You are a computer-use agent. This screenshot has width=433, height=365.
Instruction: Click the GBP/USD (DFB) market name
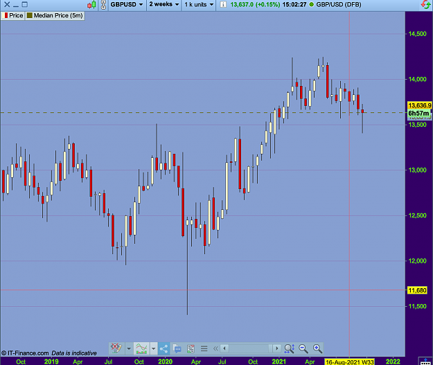point(339,4)
